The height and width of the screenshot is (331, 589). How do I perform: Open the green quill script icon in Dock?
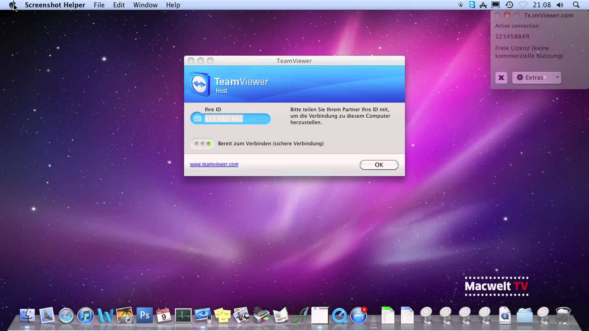point(300,315)
